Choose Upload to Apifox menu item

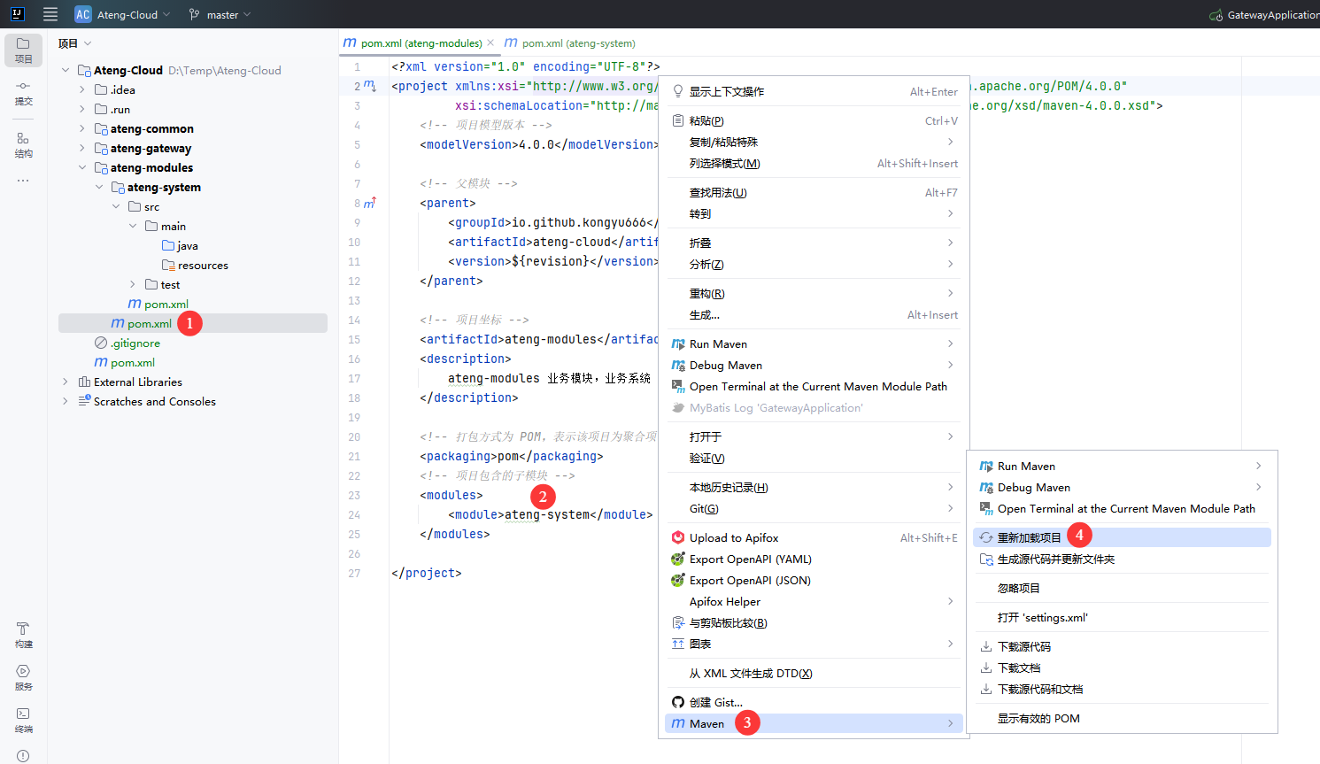[x=734, y=537]
